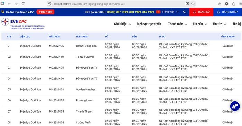Click the Vietnamese flag icon
The width and height of the screenshot is (242, 126).
158,12
